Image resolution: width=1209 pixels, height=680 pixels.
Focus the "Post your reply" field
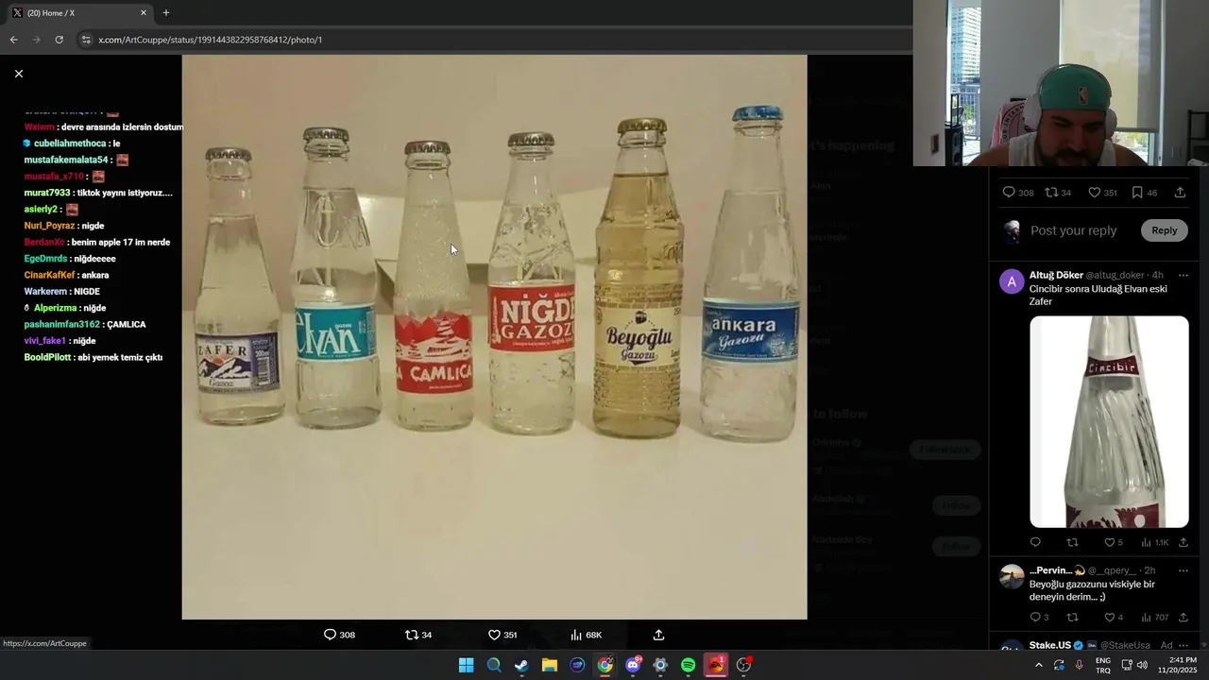pyautogui.click(x=1073, y=230)
